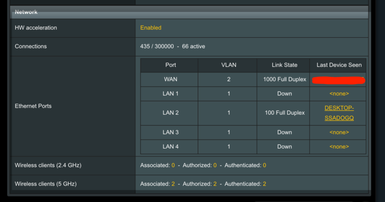Click the Last Device Seen column header
The height and width of the screenshot is (202, 385).
(x=339, y=65)
